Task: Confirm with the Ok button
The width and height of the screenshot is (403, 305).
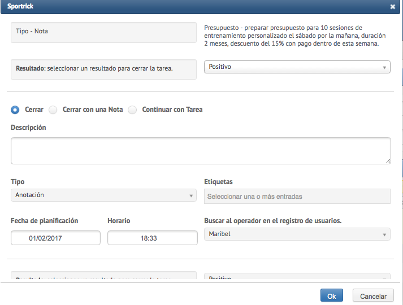Action: coord(332,295)
